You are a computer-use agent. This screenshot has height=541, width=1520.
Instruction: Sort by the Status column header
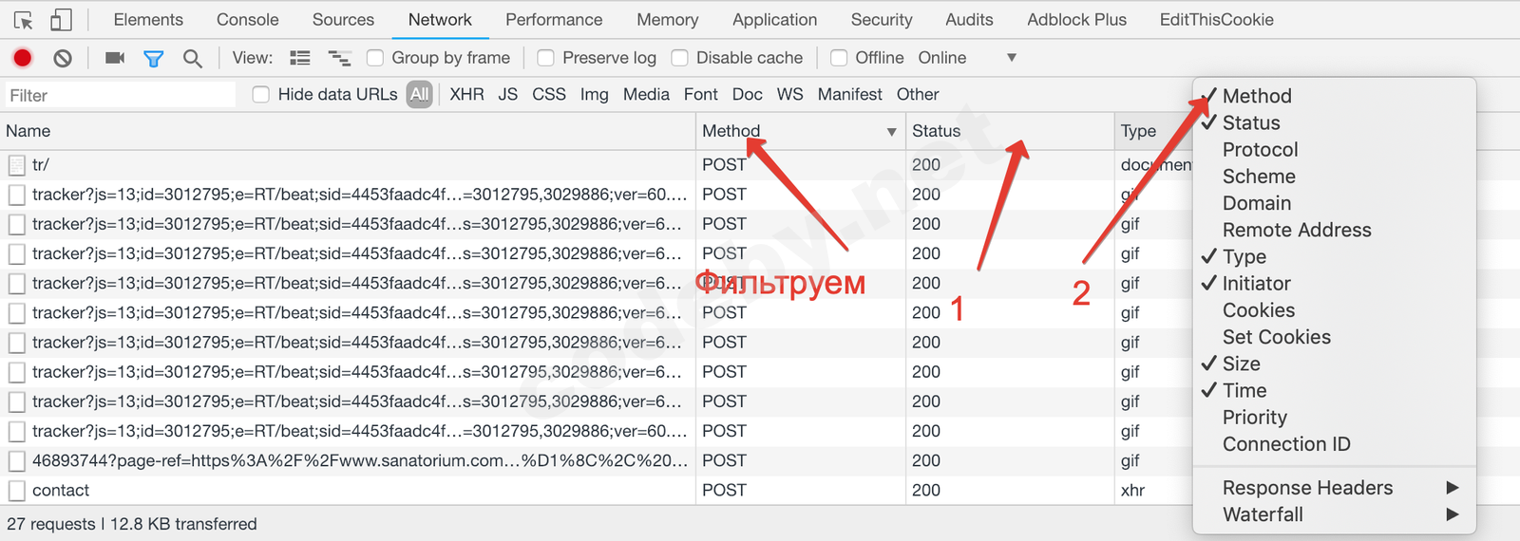point(937,131)
